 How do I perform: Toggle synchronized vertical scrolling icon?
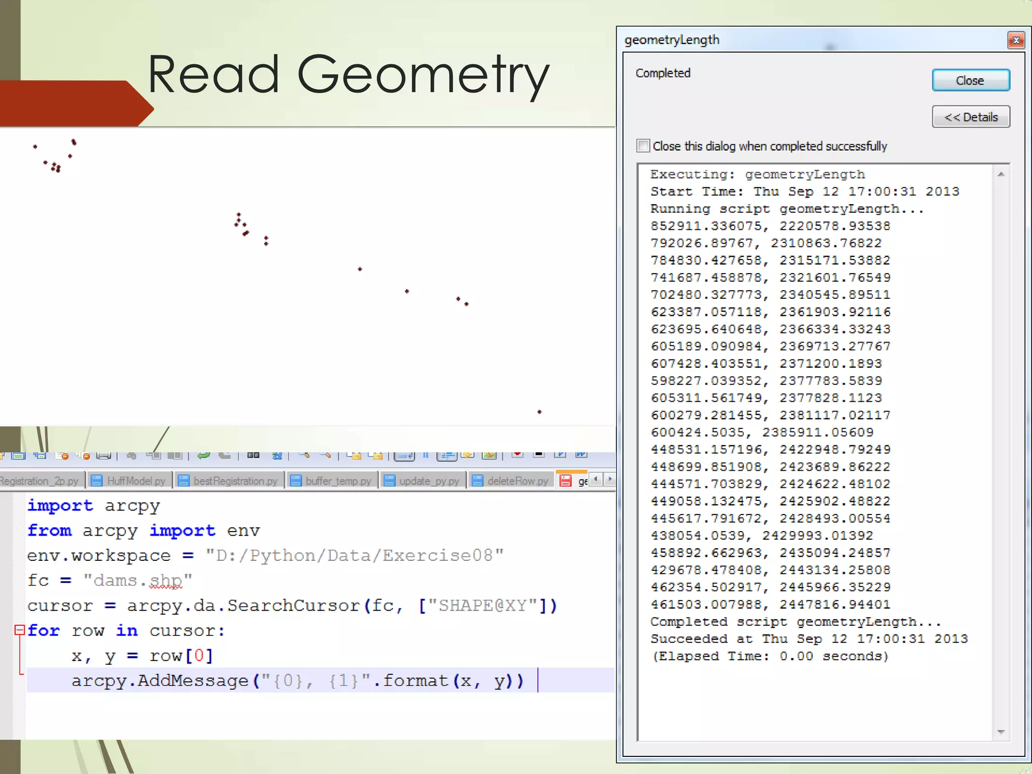click(x=354, y=456)
